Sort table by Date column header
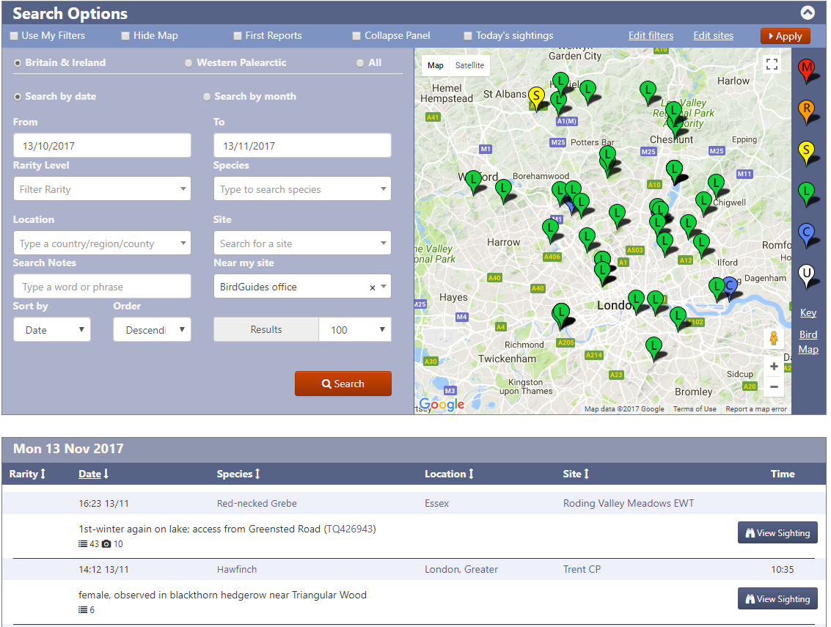831x627 pixels. 93,474
